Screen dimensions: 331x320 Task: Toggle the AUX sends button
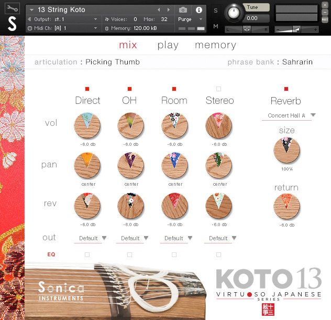tap(325, 19)
